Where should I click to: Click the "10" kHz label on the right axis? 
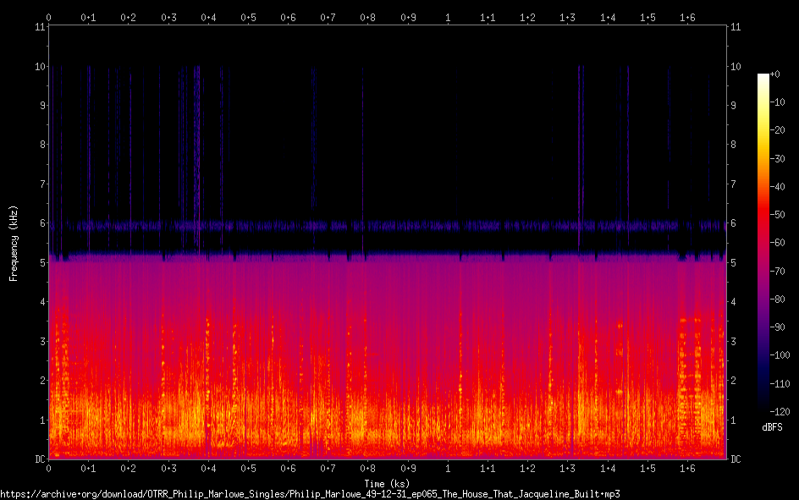(x=736, y=67)
